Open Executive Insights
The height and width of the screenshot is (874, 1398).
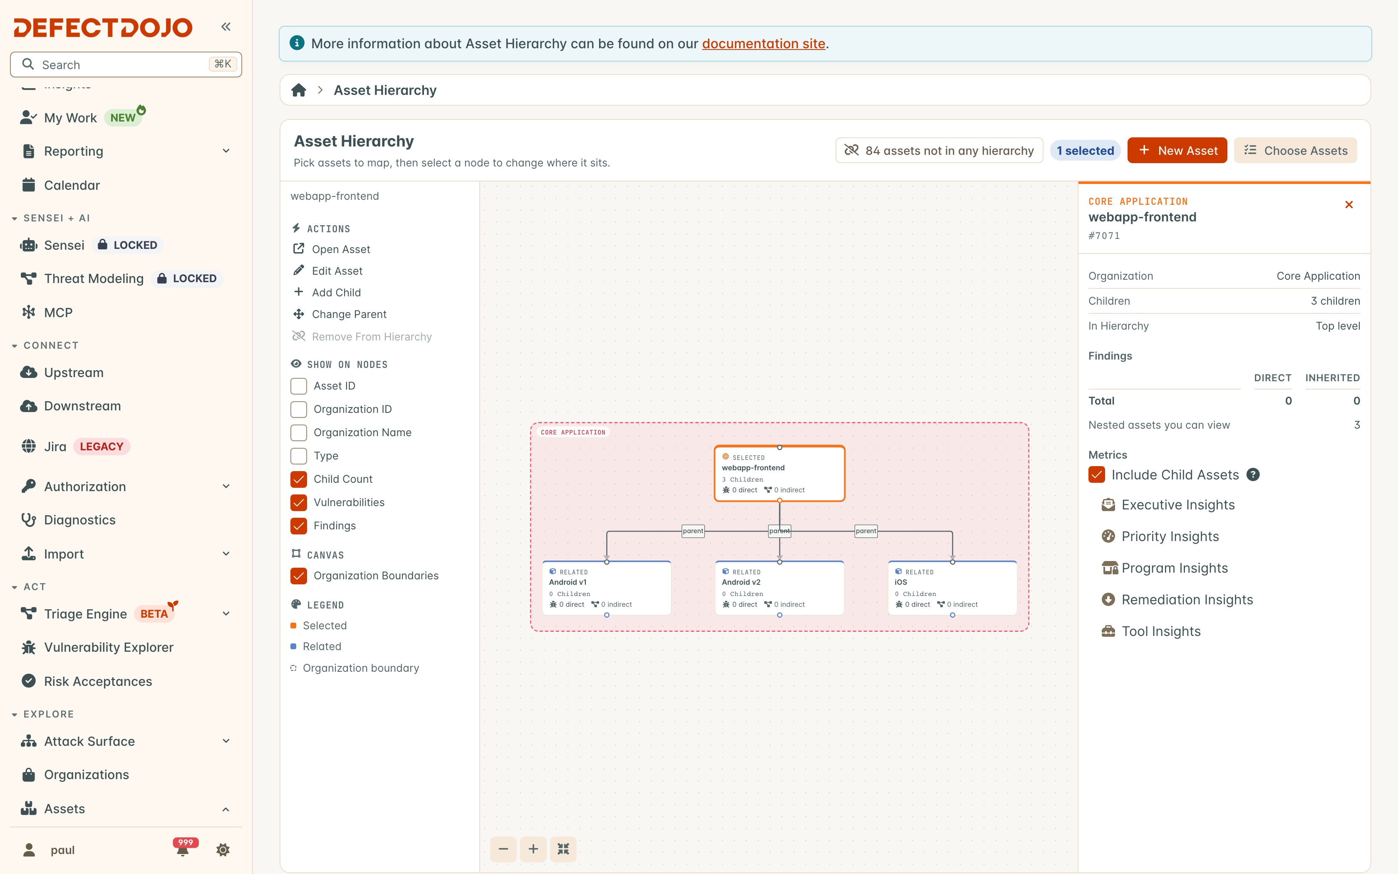1168,504
